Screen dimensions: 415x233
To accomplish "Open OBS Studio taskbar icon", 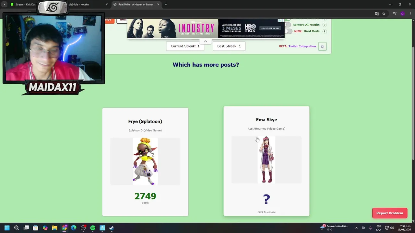I will pyautogui.click(x=83, y=228).
